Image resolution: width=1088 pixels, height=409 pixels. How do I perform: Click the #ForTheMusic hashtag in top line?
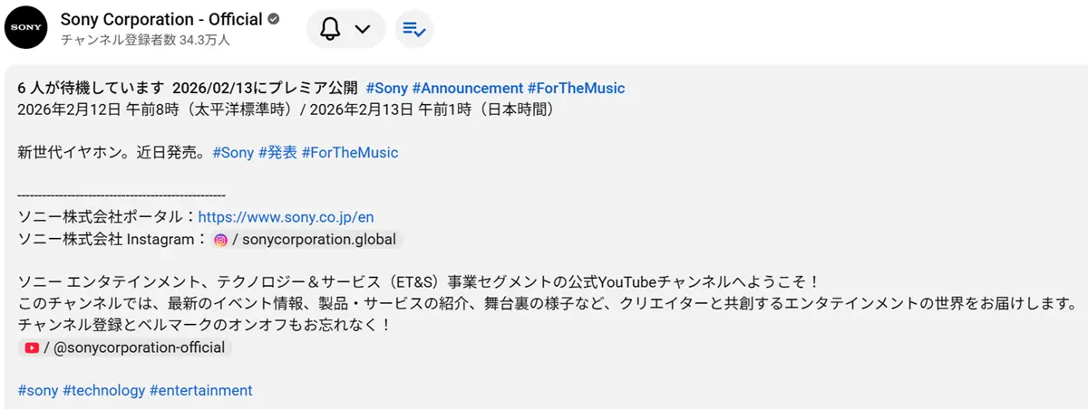coord(577,89)
